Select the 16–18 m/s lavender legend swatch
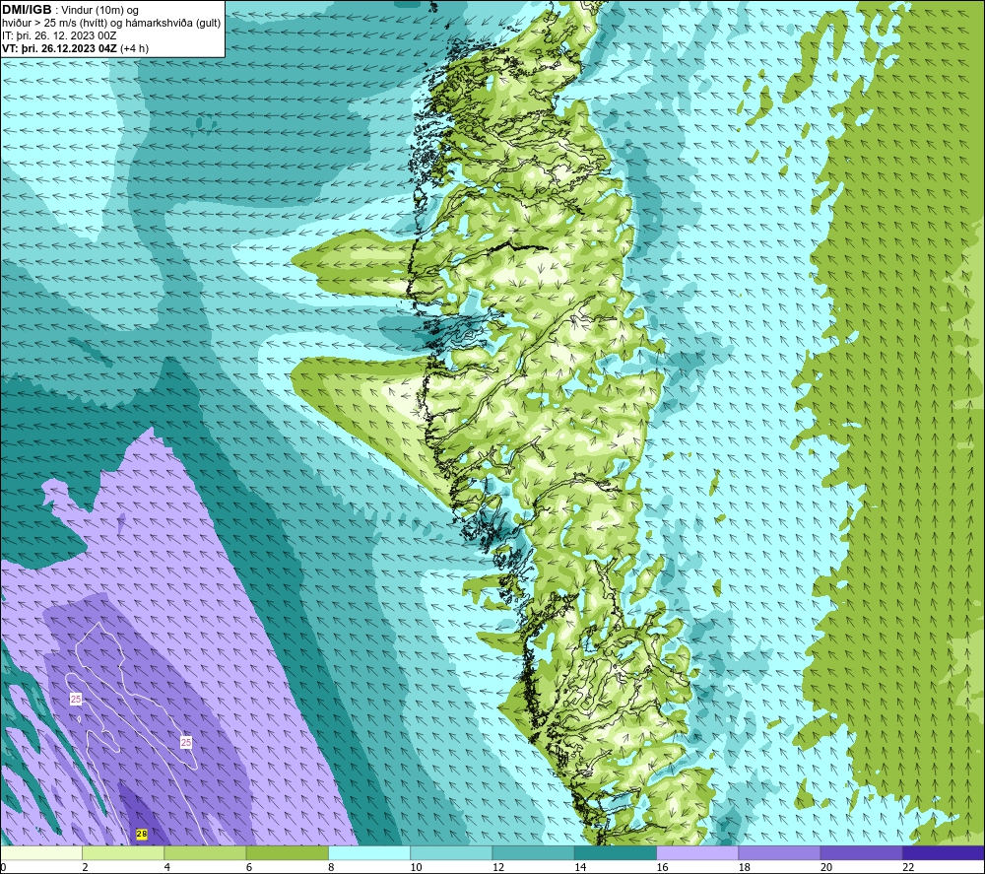 (697, 852)
